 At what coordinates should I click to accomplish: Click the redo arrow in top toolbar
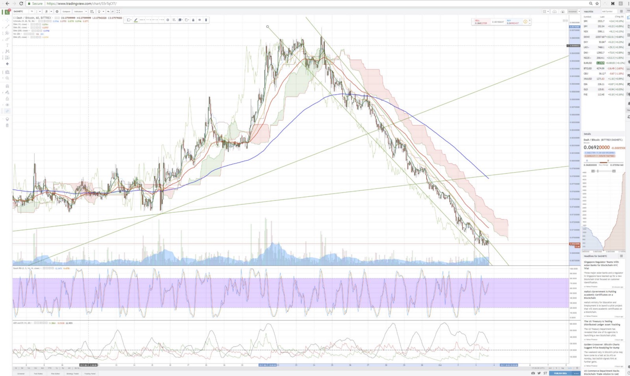pyautogui.click(x=113, y=11)
